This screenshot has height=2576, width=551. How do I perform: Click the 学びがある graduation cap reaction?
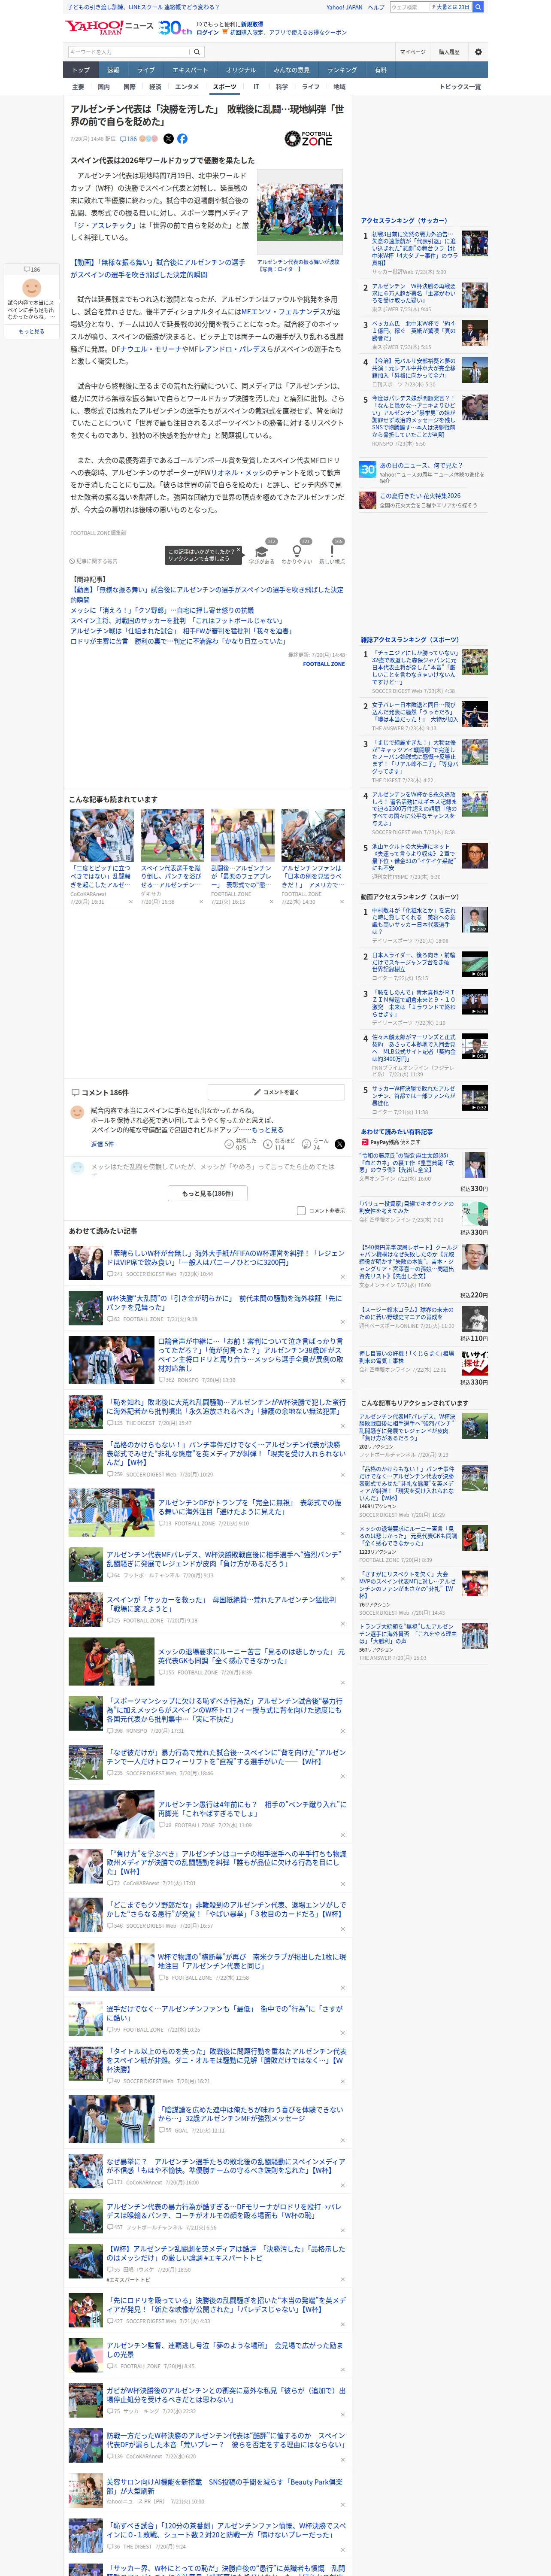click(x=262, y=551)
